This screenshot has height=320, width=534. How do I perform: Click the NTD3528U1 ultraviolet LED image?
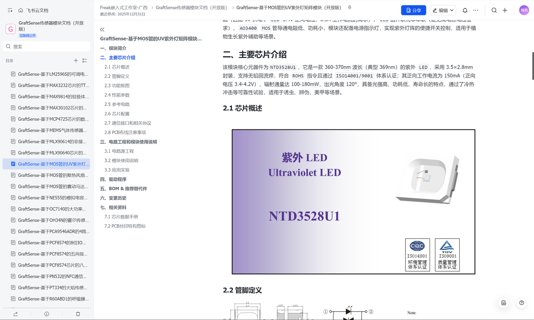353,202
